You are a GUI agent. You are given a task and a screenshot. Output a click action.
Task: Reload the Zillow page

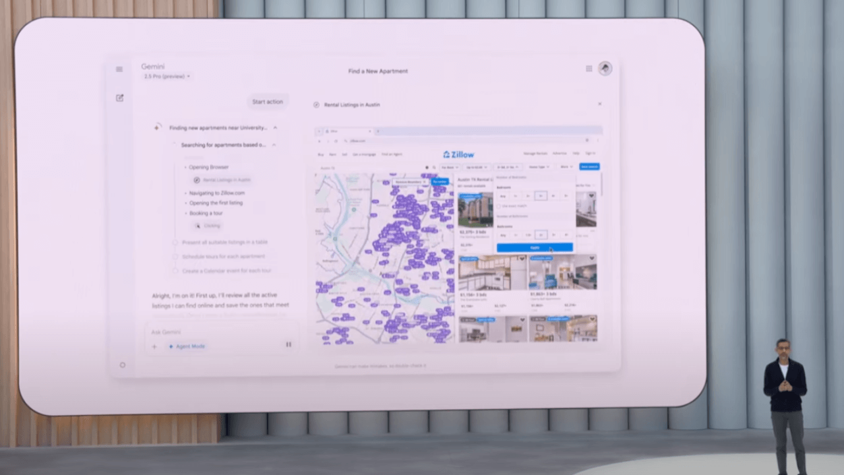(x=336, y=141)
